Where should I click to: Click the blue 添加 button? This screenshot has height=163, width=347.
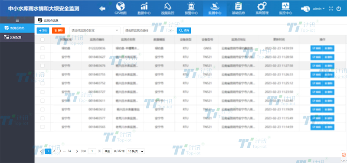pyautogui.click(x=43, y=30)
